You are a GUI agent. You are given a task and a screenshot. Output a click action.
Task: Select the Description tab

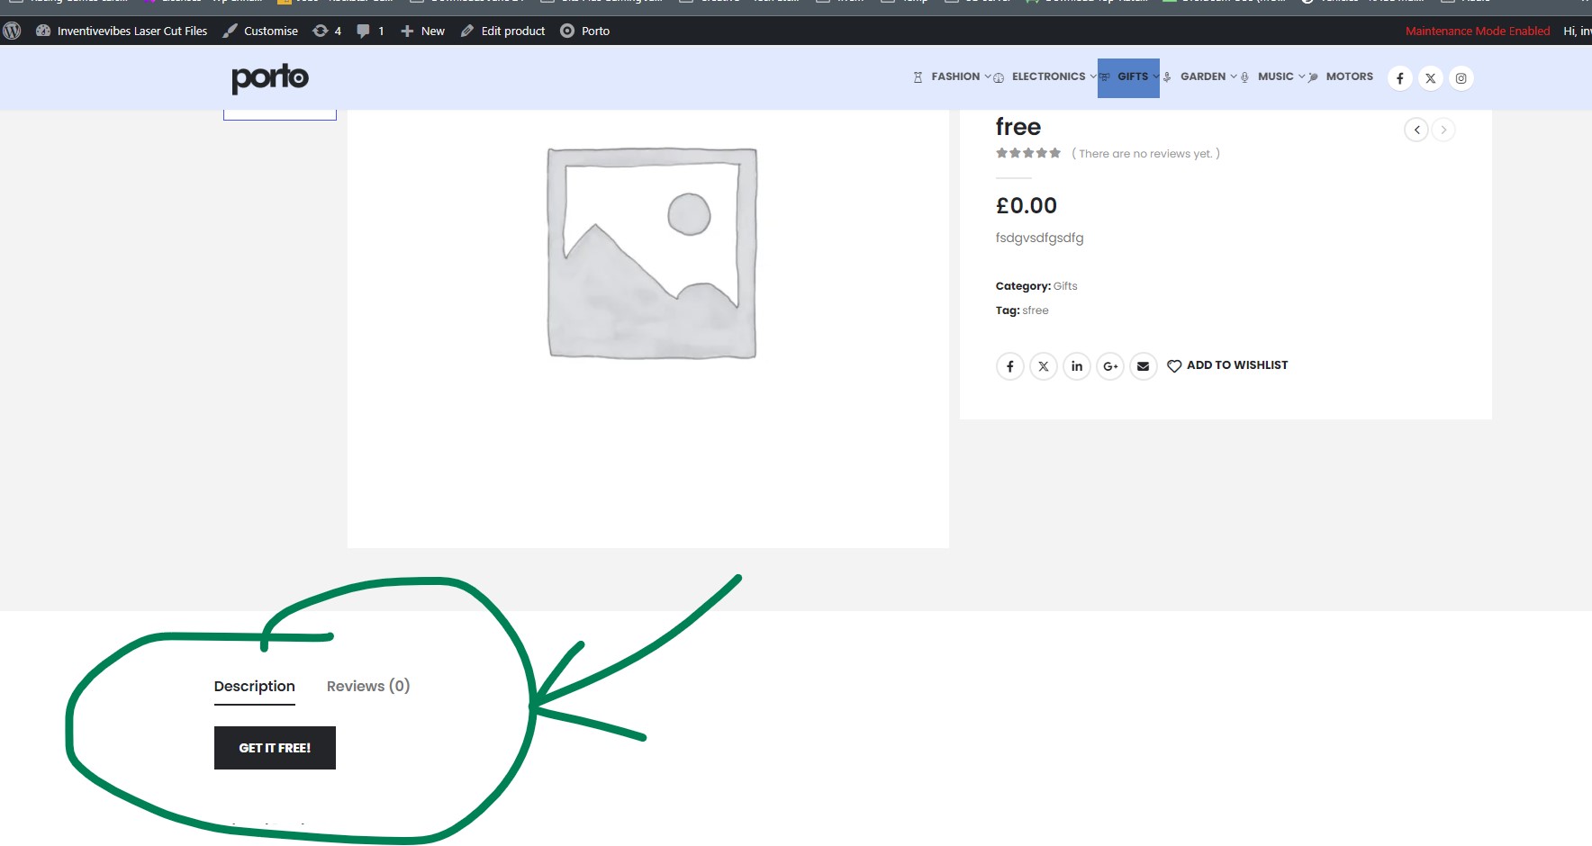pyautogui.click(x=255, y=687)
